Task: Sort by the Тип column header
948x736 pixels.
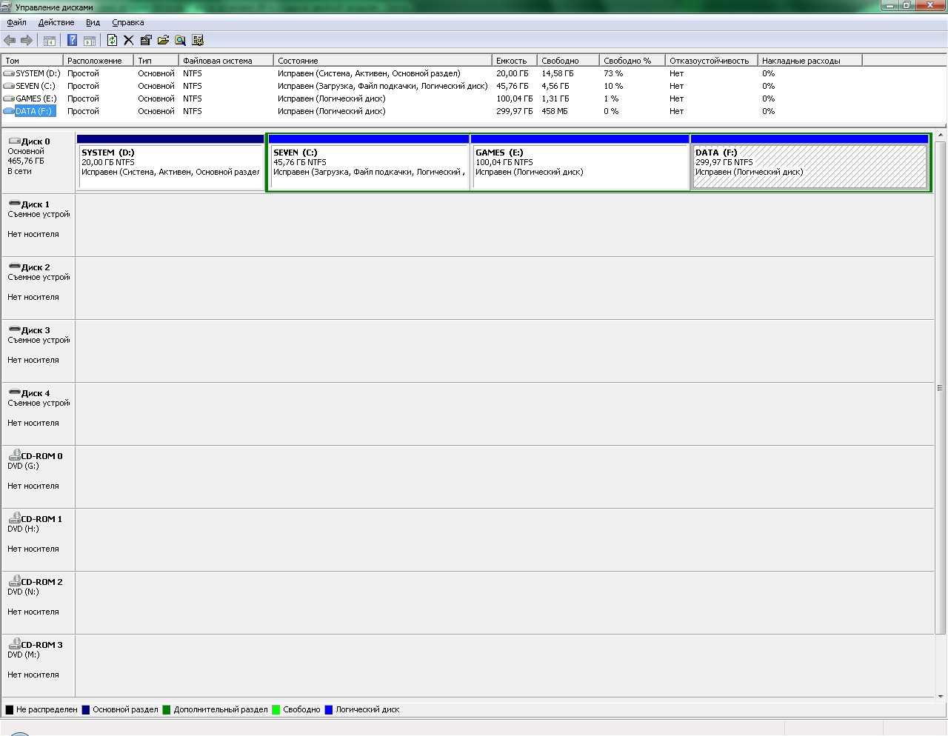Action: point(156,61)
